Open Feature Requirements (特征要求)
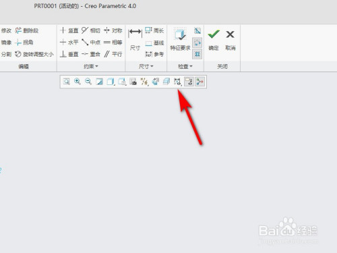 180,39
